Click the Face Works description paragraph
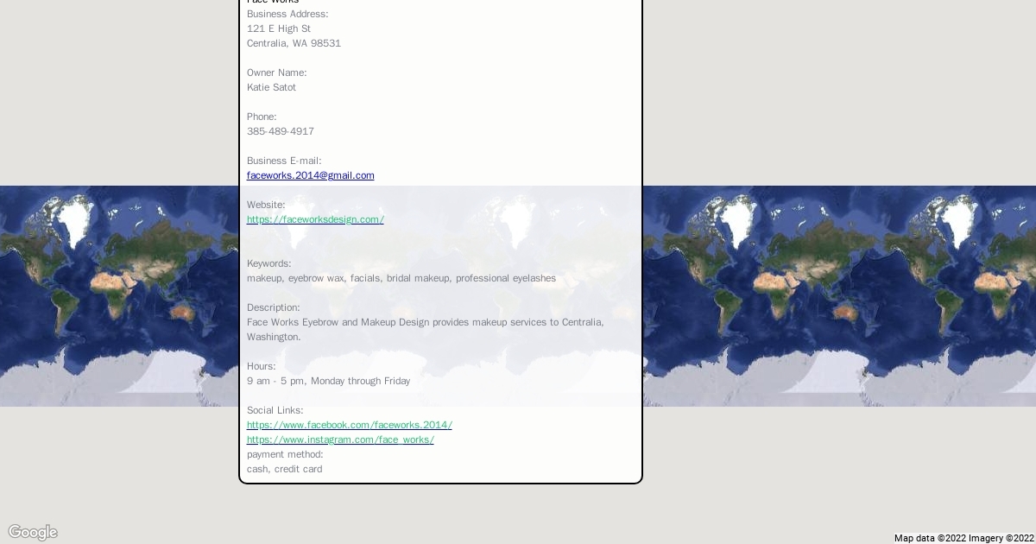 425,329
